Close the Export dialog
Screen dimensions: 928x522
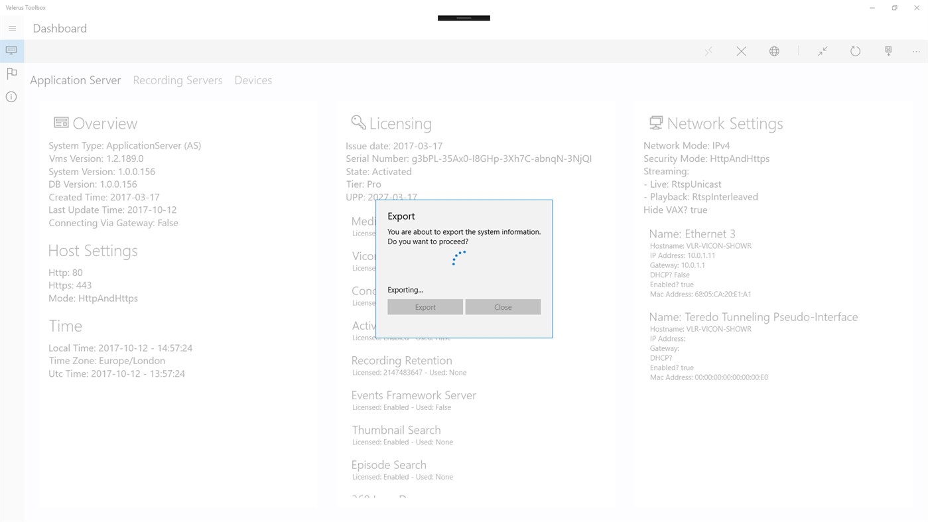[502, 306]
